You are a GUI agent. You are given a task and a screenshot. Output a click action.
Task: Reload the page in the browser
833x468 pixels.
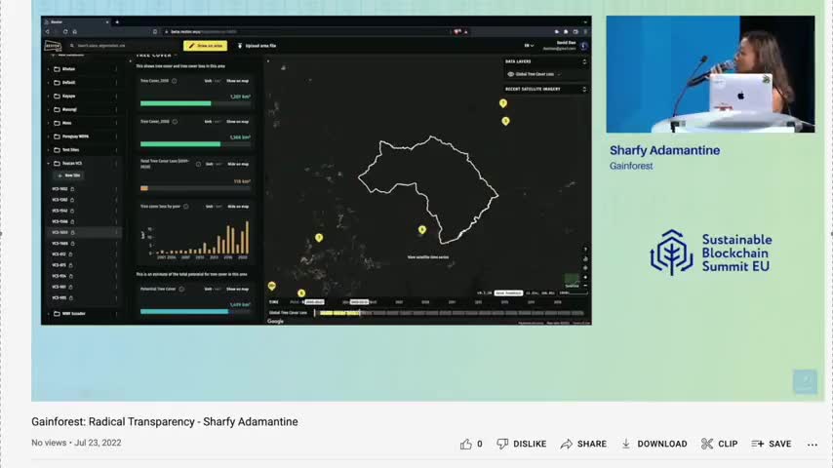(65, 32)
